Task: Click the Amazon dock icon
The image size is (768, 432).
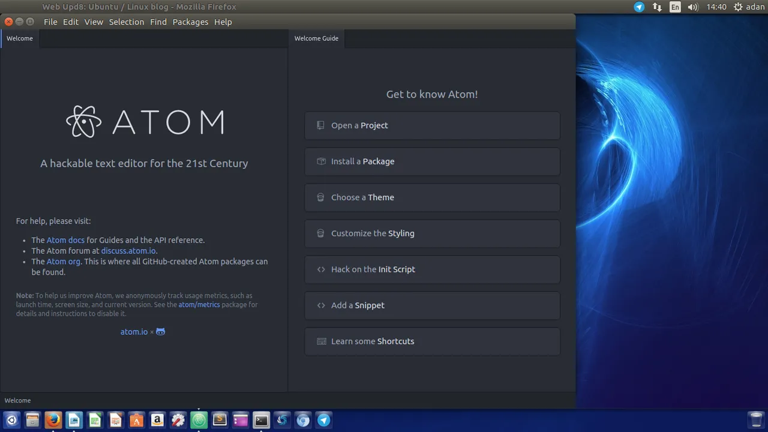Action: (x=157, y=420)
